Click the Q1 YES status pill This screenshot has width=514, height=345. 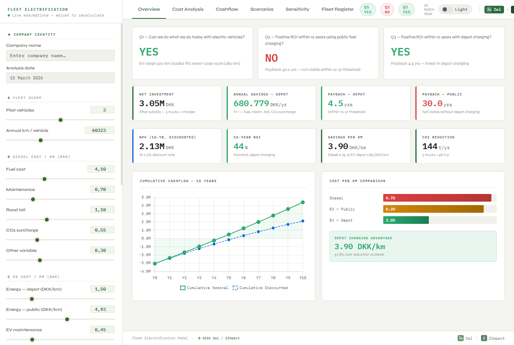pos(368,10)
